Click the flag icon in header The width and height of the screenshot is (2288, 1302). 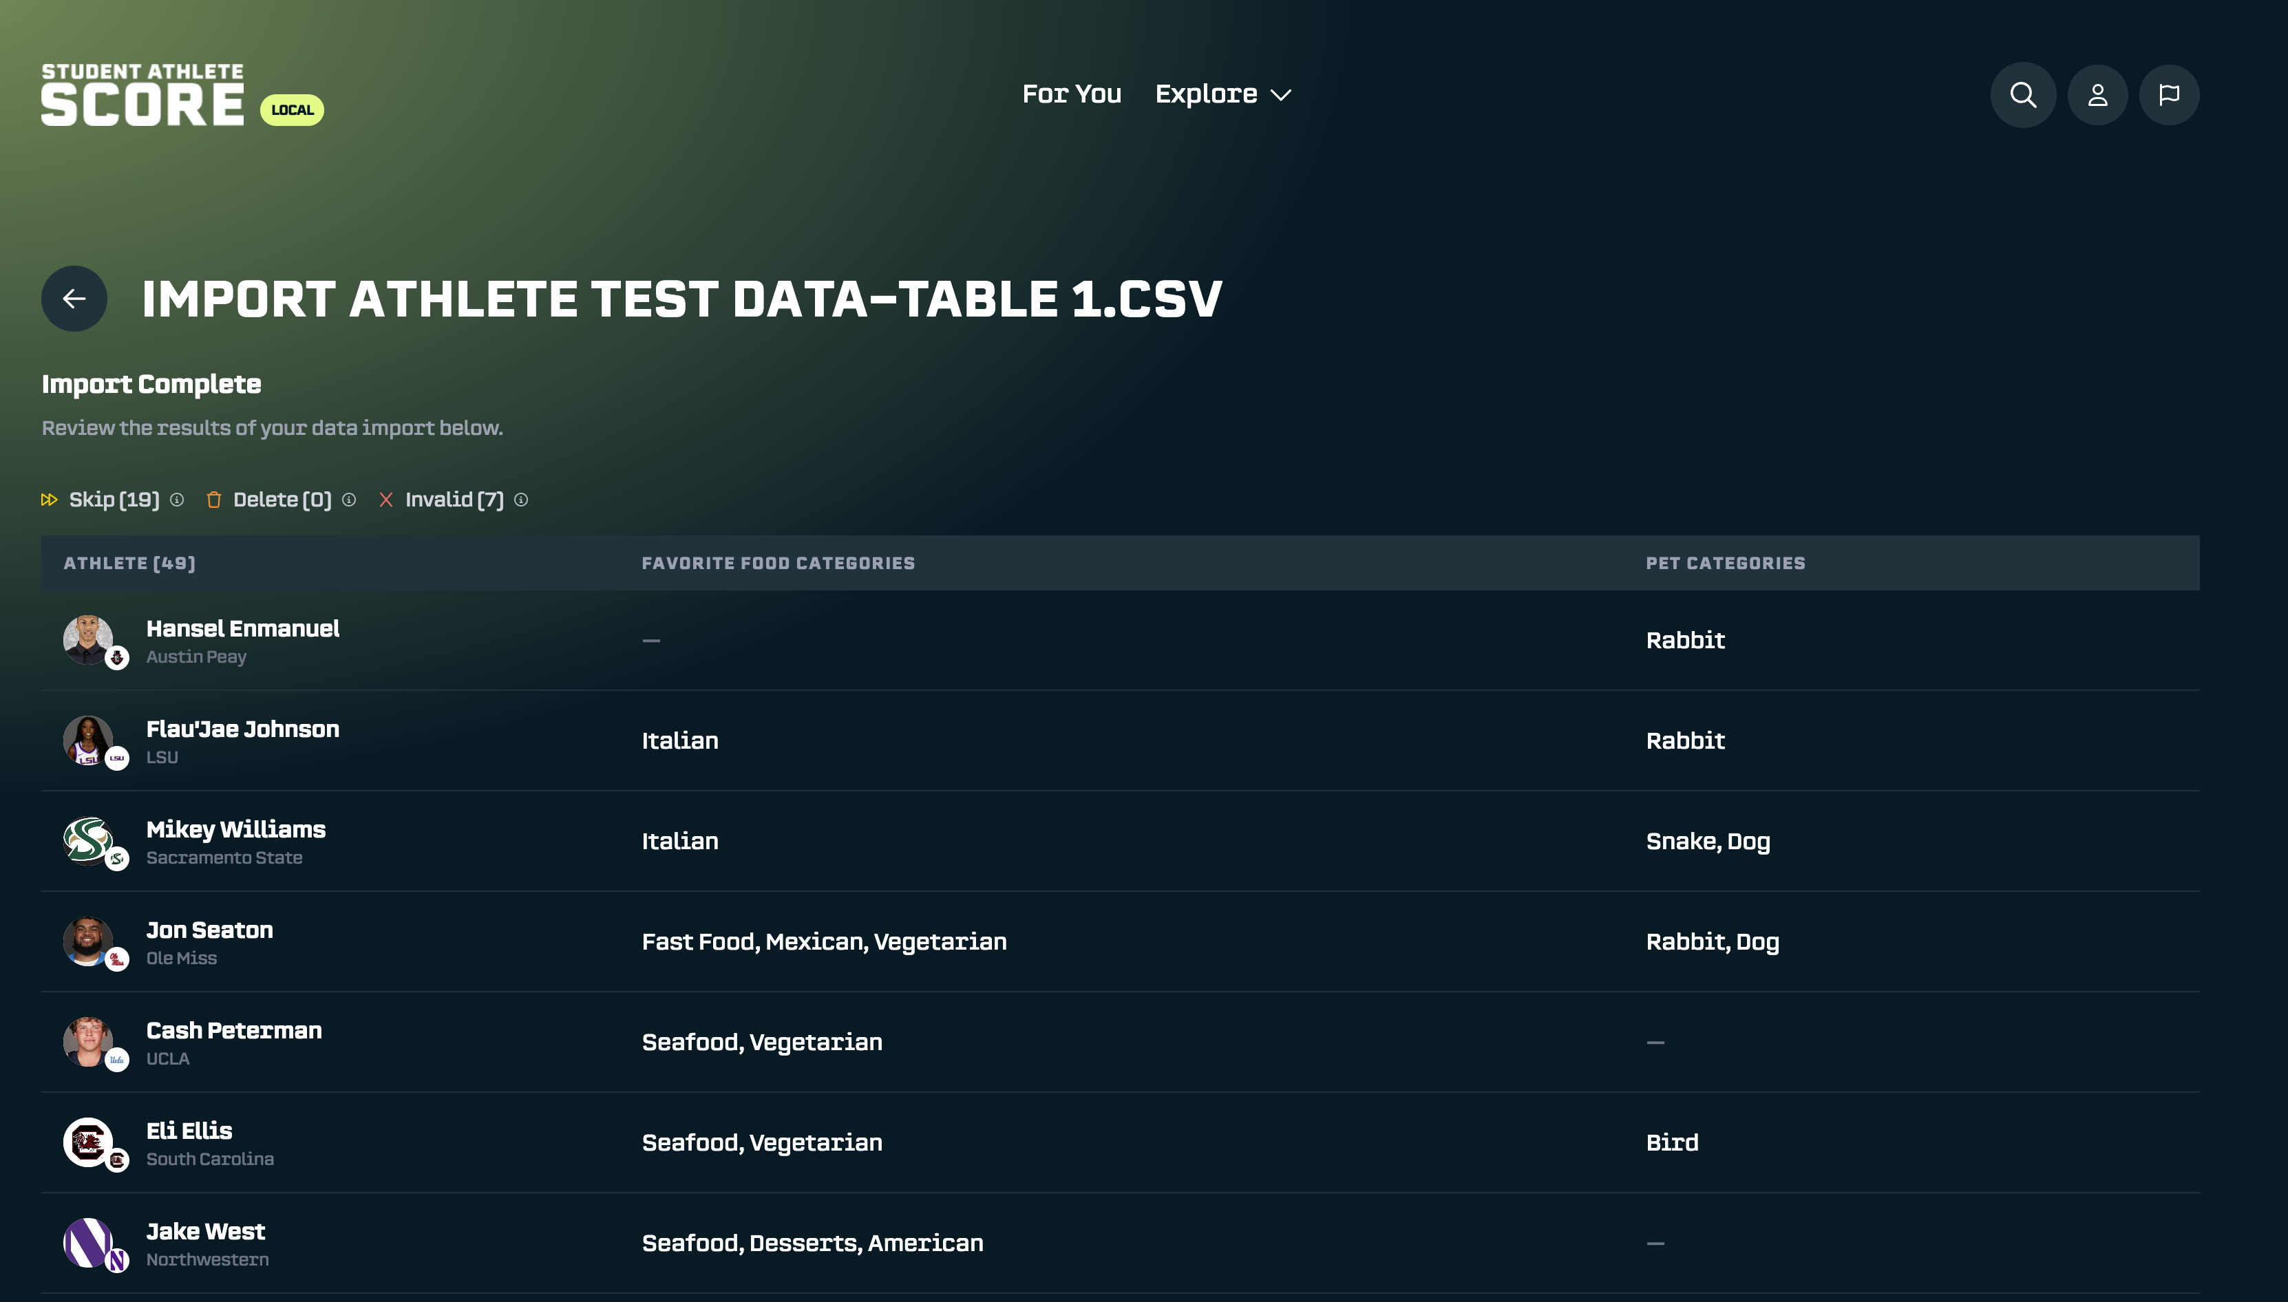tap(2168, 95)
